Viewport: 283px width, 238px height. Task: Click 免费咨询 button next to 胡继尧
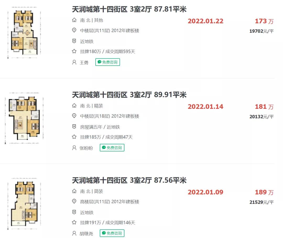(x=112, y=233)
